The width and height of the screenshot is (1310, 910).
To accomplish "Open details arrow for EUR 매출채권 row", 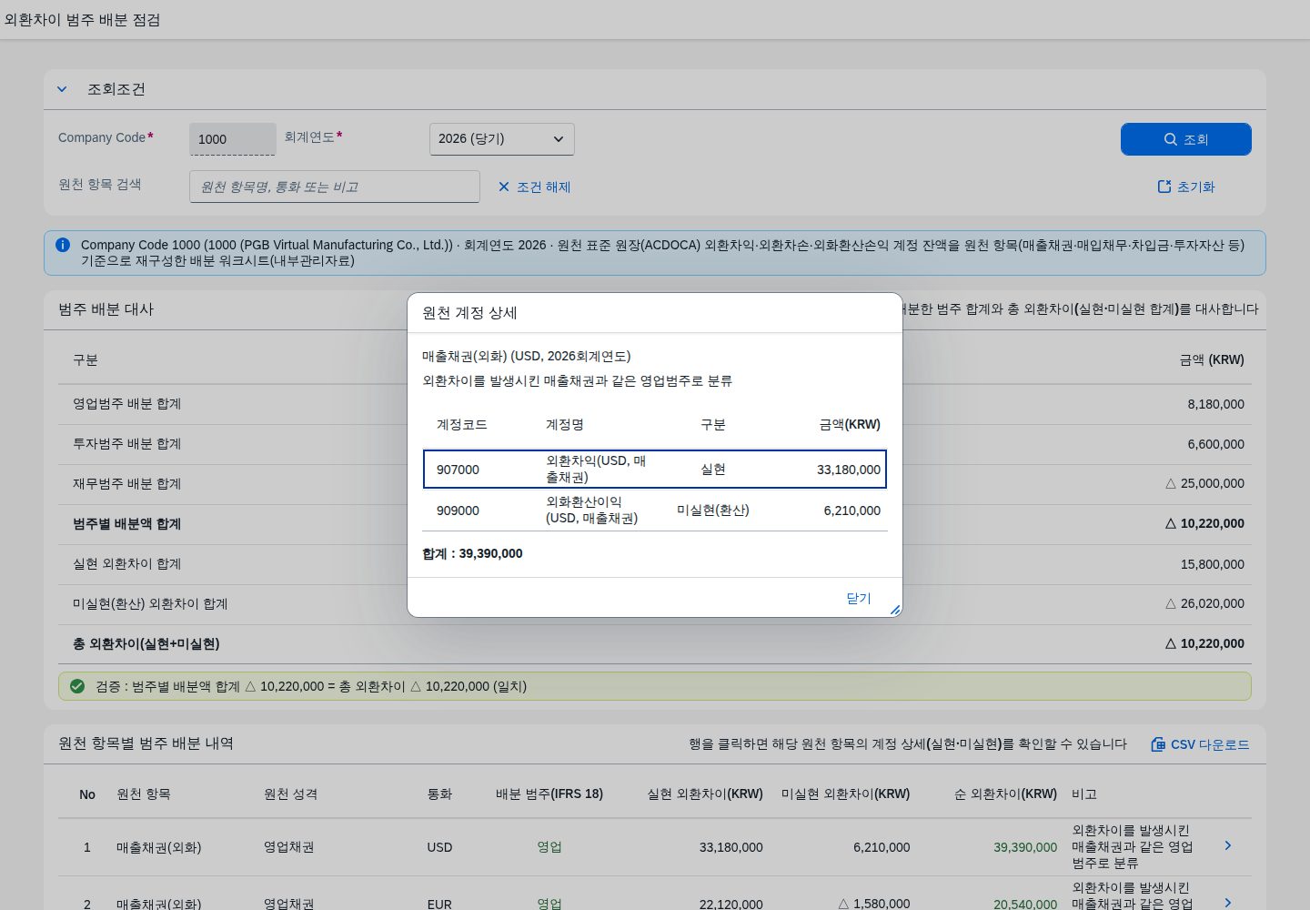I will [x=1227, y=903].
